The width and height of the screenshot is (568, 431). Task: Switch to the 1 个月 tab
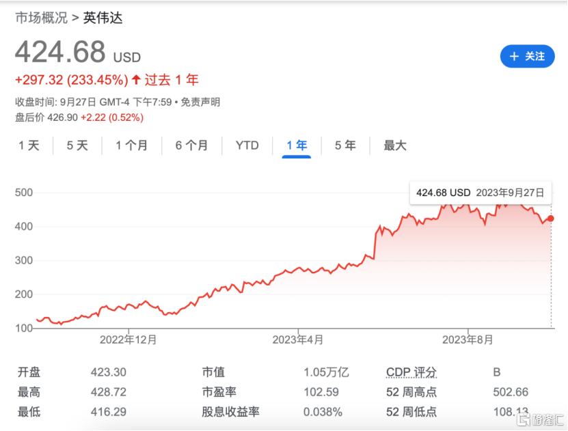131,145
